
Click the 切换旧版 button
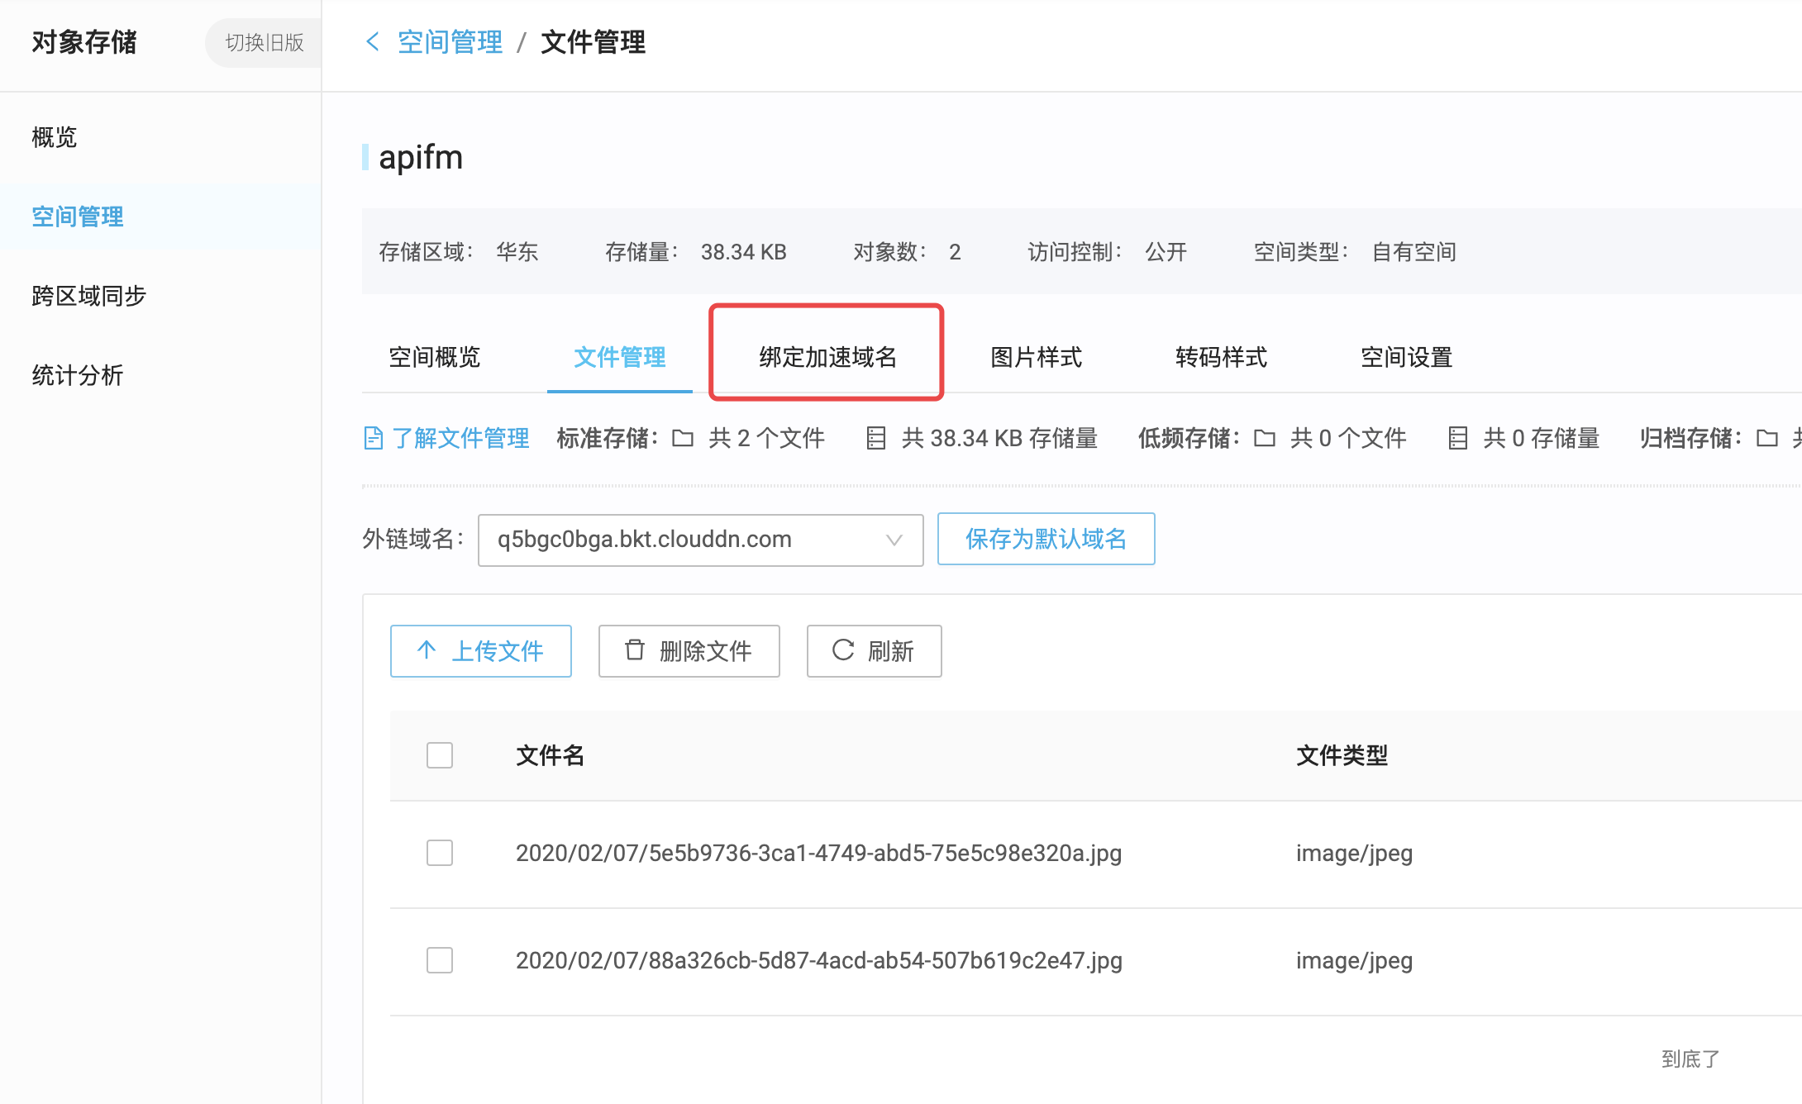click(265, 42)
